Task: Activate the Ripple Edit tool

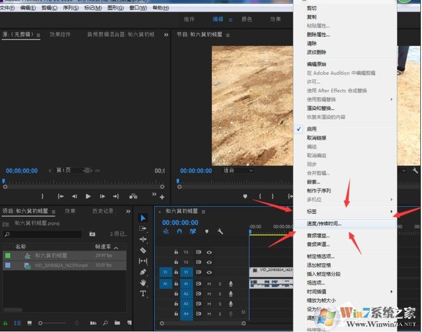Action: click(x=143, y=240)
